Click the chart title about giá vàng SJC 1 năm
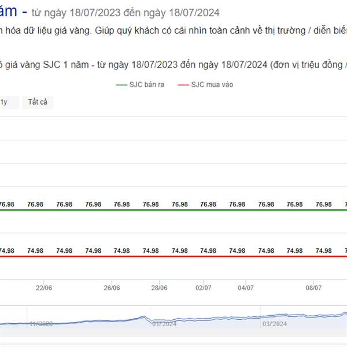 pyautogui.click(x=173, y=65)
